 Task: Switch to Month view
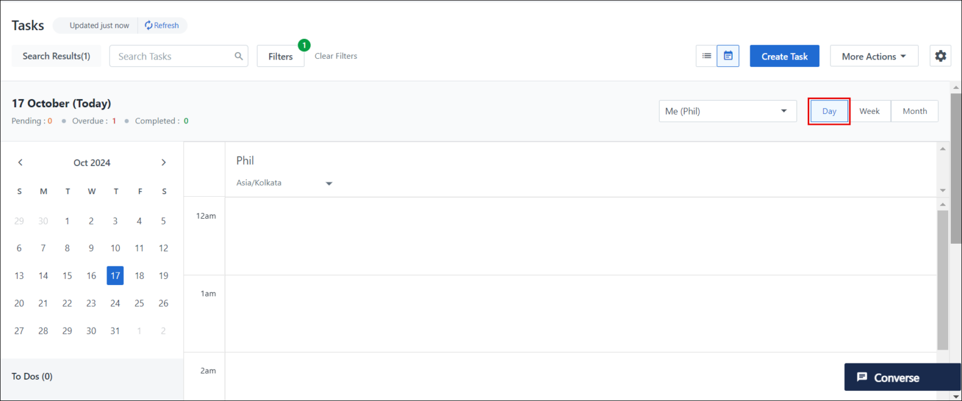click(x=914, y=111)
